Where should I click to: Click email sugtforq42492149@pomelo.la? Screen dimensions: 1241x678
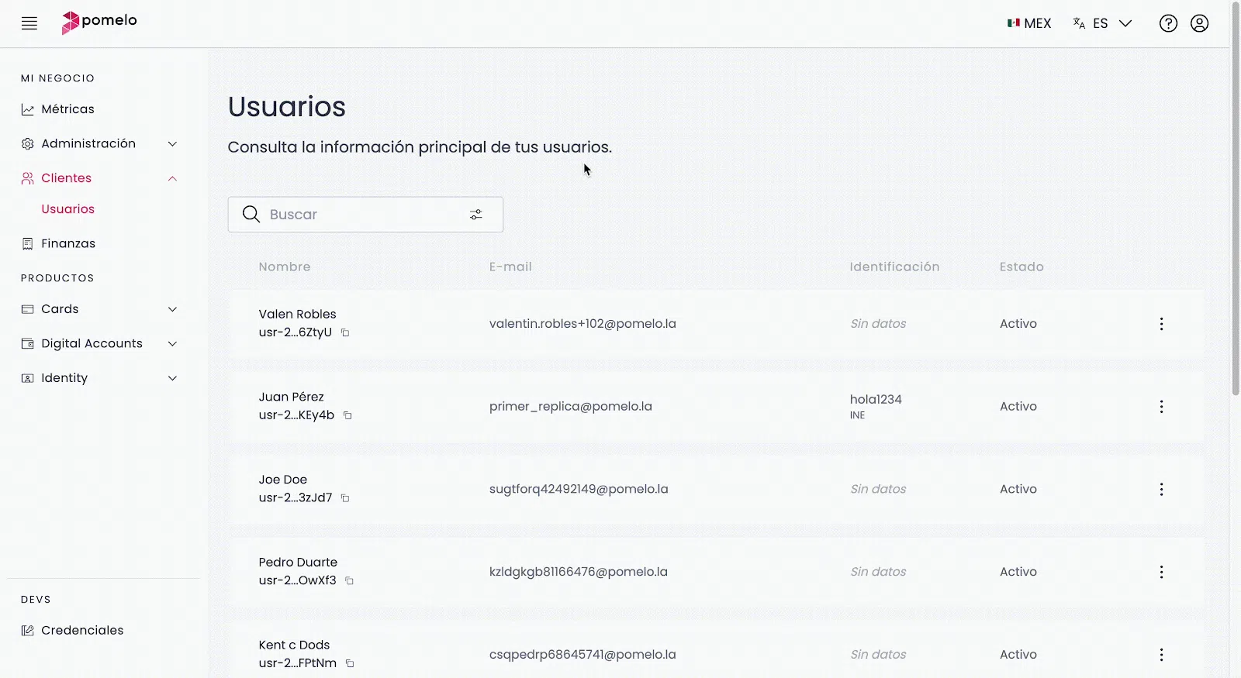579,490
